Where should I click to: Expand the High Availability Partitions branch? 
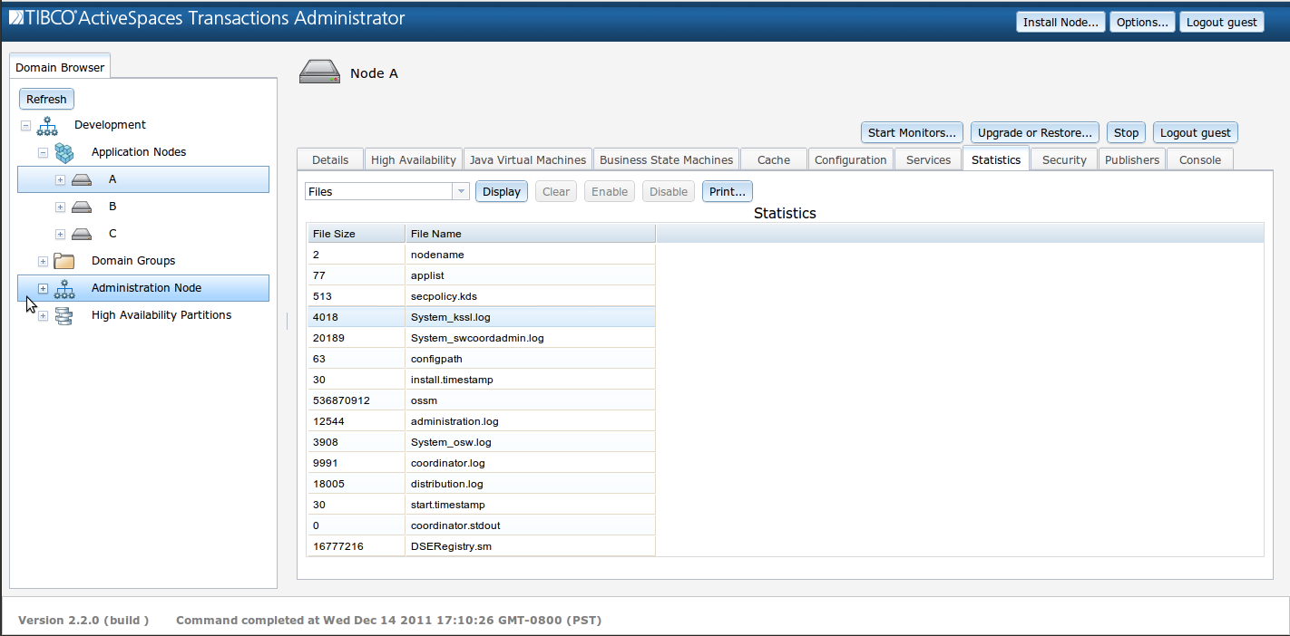click(43, 315)
